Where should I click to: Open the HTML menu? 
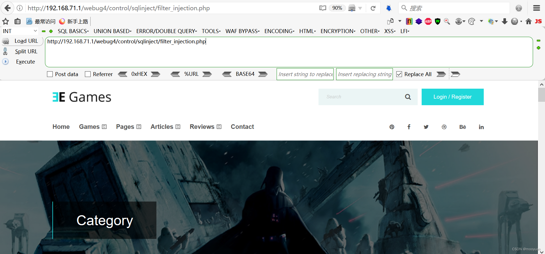[307, 31]
